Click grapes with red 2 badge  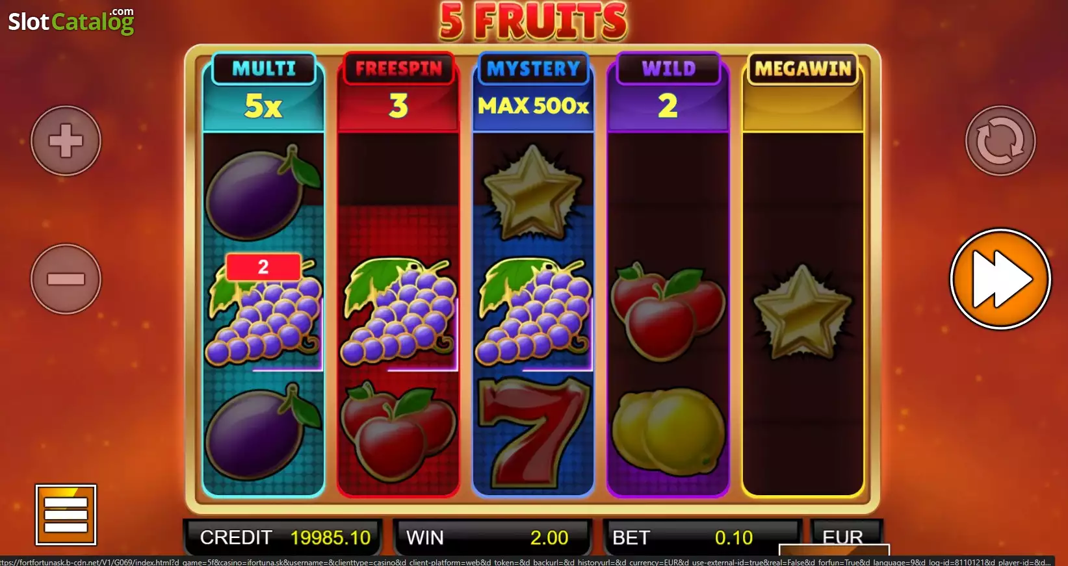click(263, 311)
